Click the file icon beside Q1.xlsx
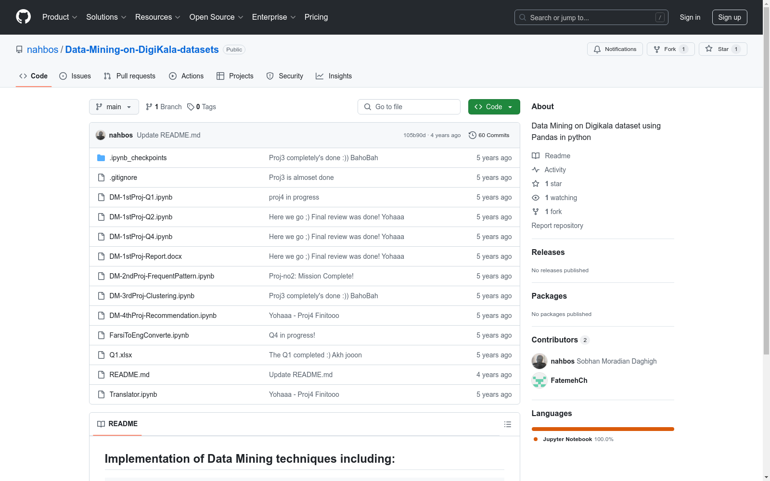This screenshot has height=481, width=770. [x=101, y=355]
